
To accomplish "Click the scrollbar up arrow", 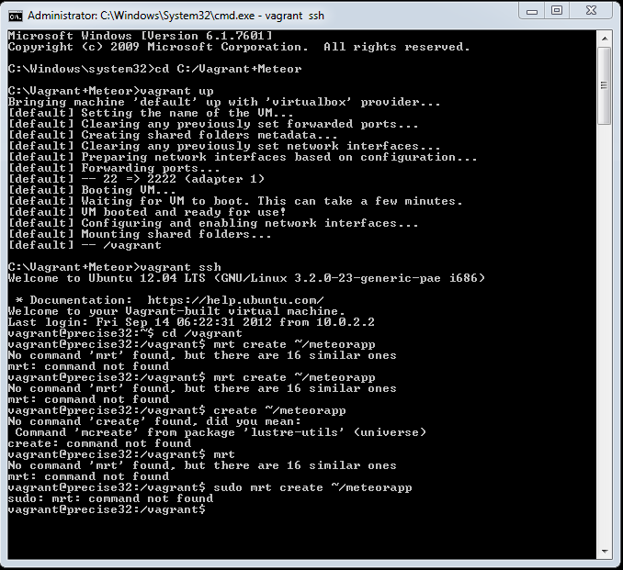I will coord(605,39).
